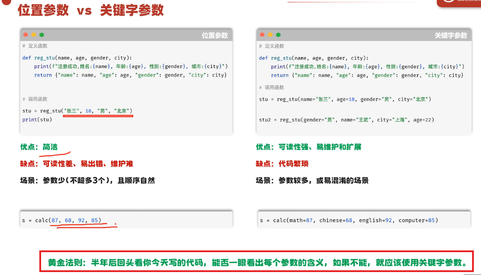481x275 pixels.
Task: Click the code s = calc(math=87, chinese=68...)
Action: (349, 220)
